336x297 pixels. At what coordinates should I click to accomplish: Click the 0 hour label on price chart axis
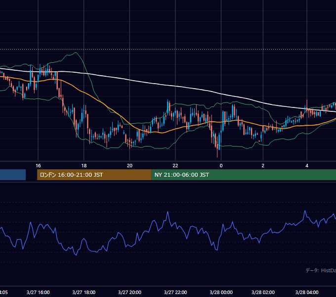[221, 166]
